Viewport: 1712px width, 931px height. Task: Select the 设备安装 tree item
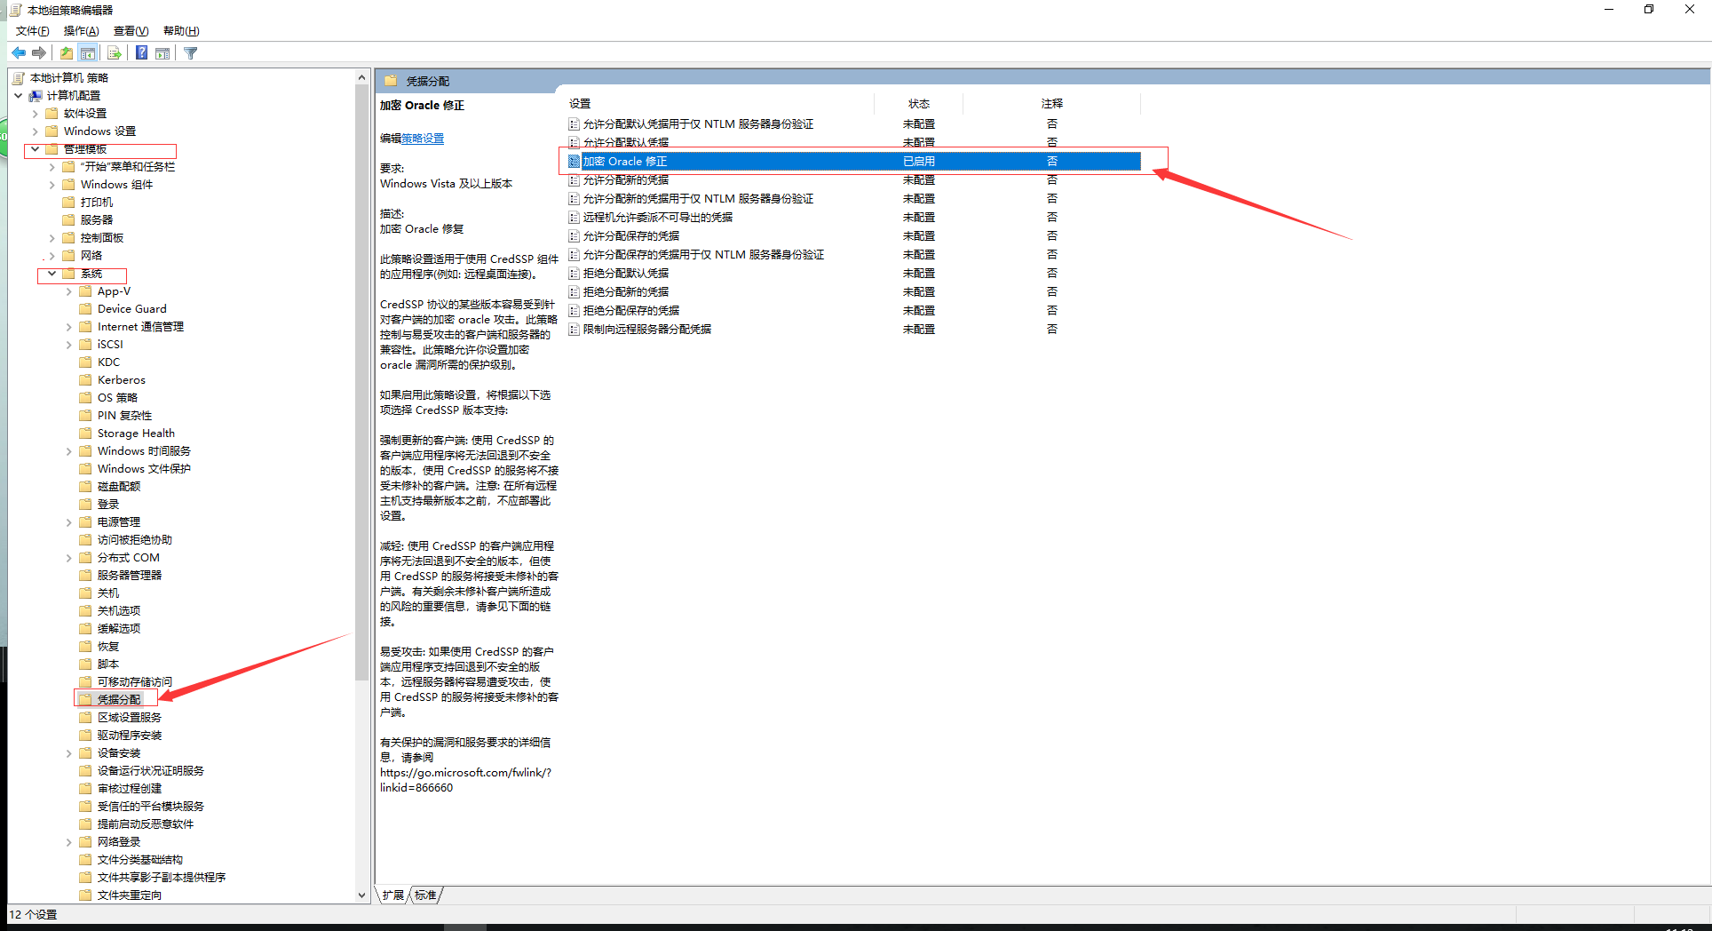click(x=118, y=753)
